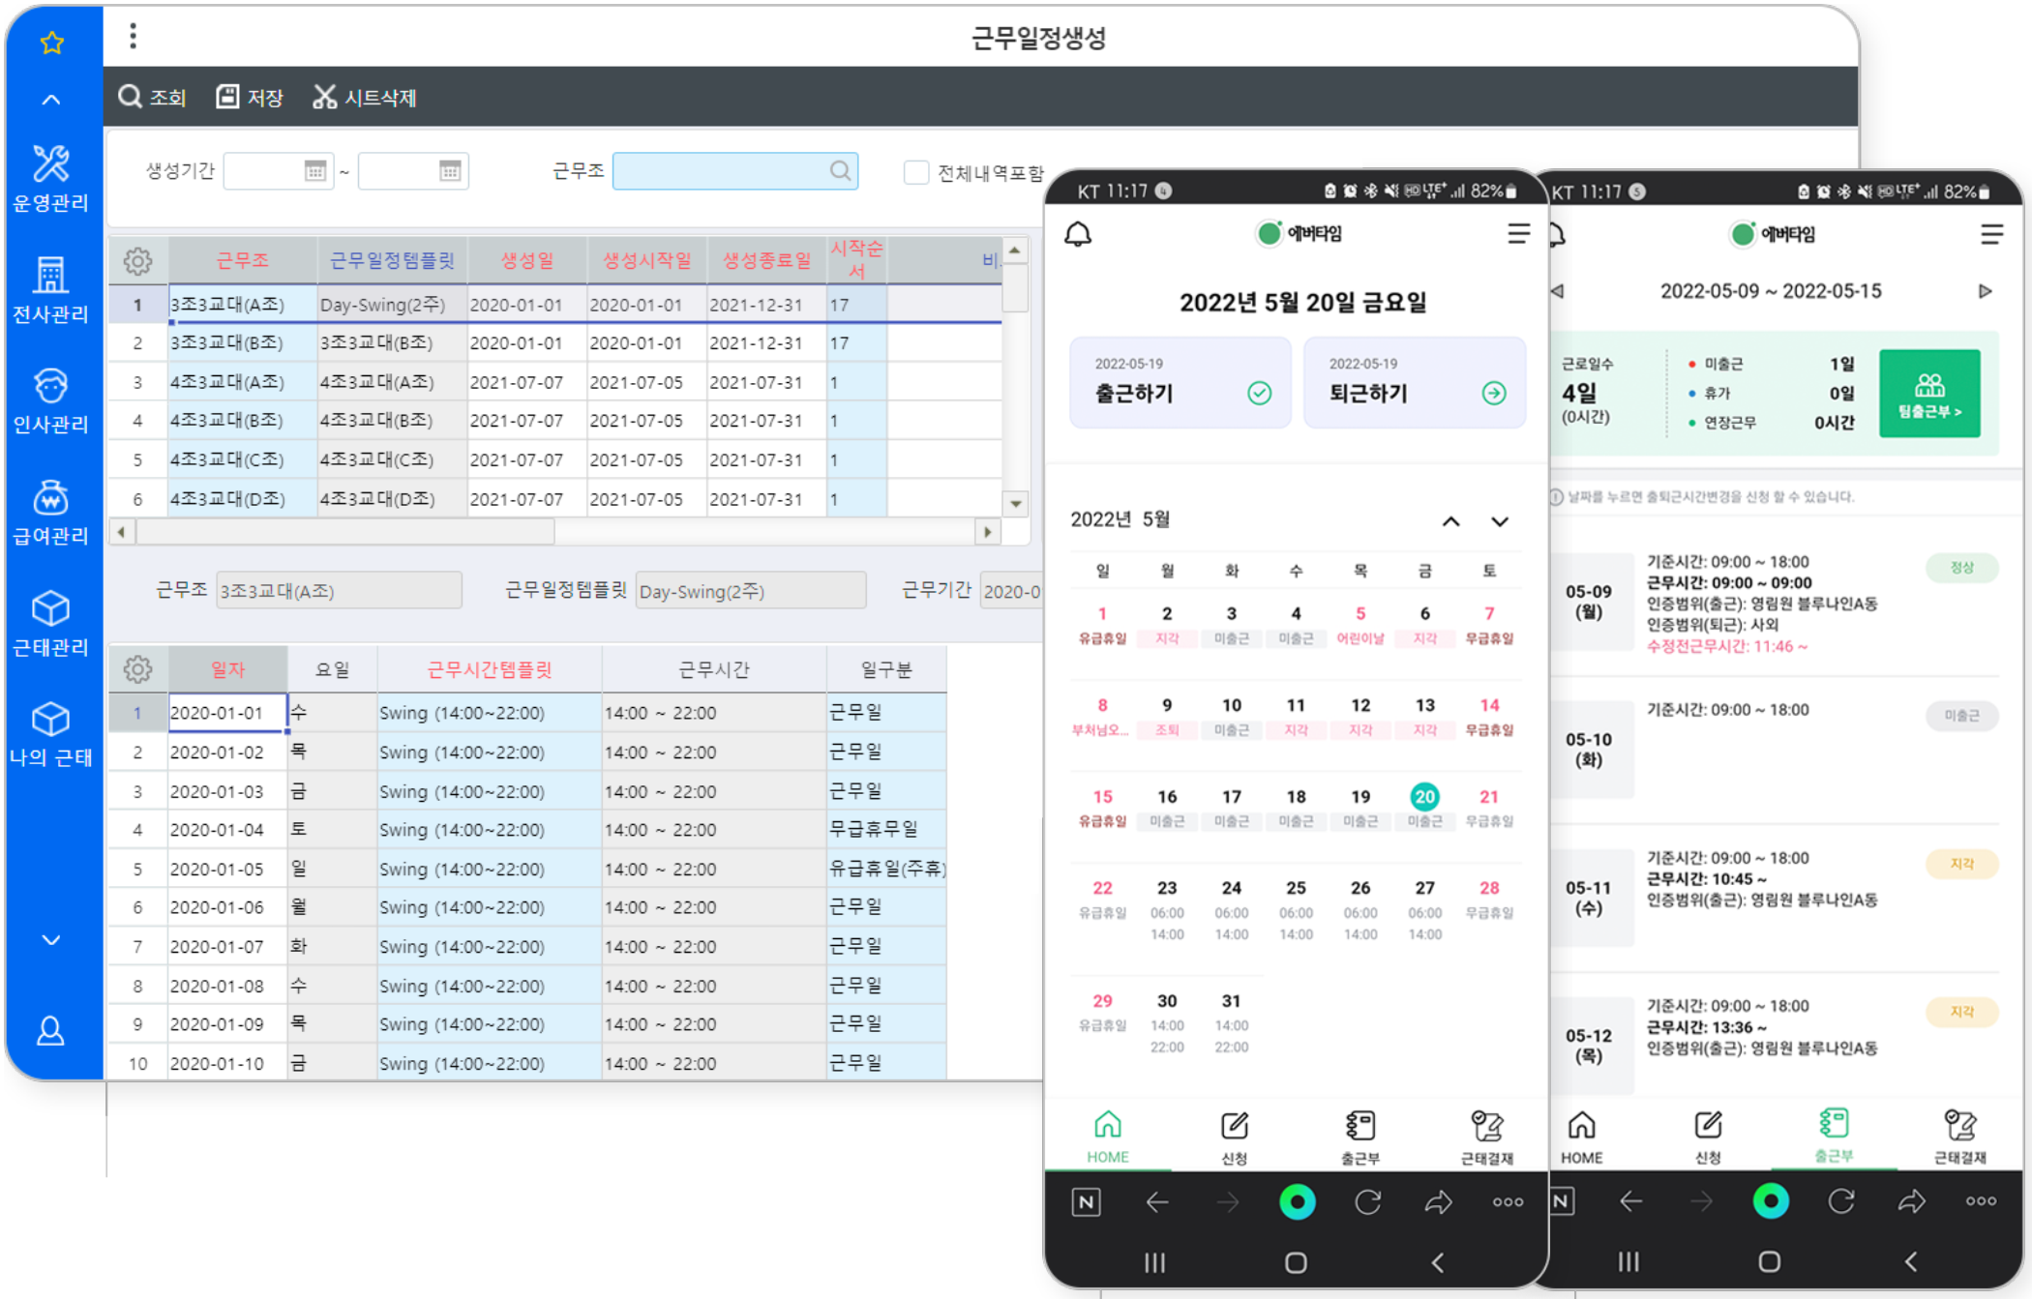The width and height of the screenshot is (2032, 1299).
Task: Toggle the 전체내역포함 checkbox
Action: 915,172
